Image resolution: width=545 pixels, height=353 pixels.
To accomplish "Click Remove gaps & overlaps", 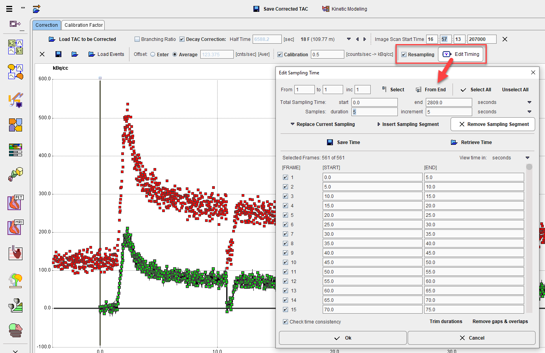I will [500, 322].
